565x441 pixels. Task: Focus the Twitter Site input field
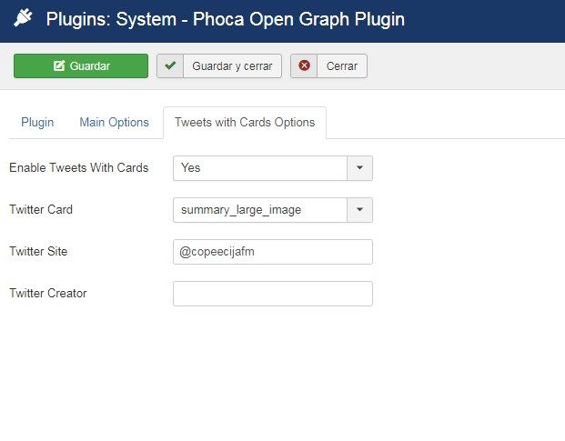273,252
